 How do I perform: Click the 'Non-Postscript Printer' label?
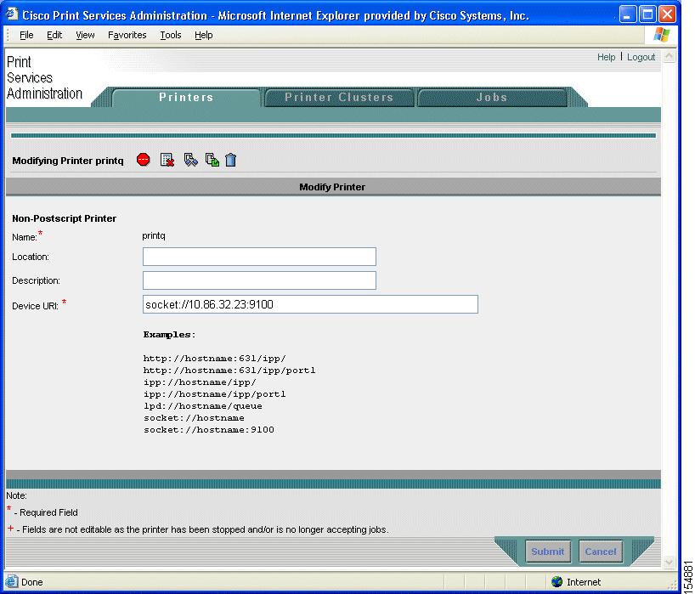point(65,218)
